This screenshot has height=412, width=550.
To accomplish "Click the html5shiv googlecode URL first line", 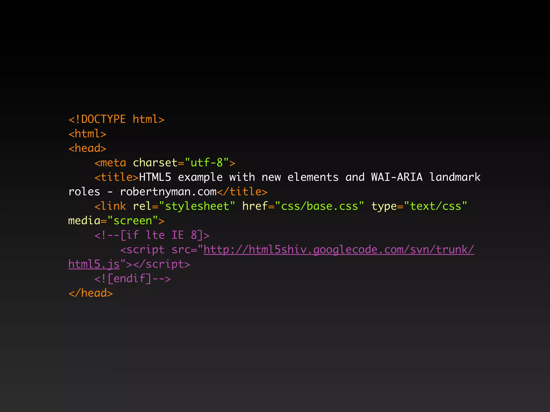I will tap(339, 250).
